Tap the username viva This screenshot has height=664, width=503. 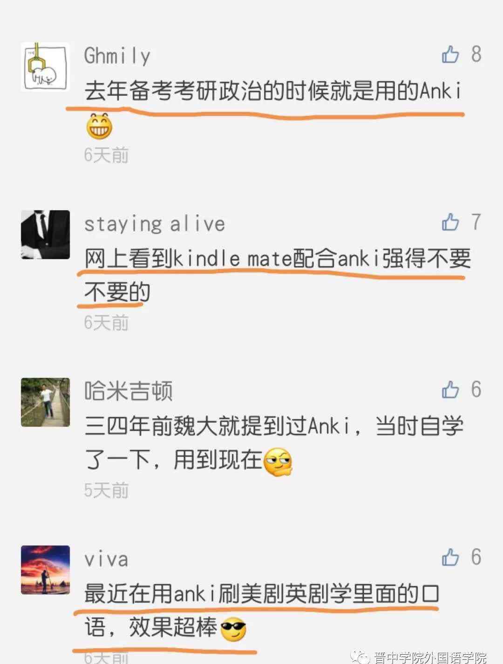pos(106,559)
